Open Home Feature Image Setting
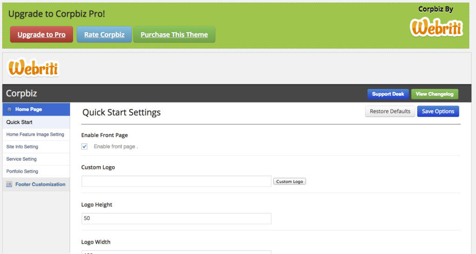The image size is (476, 254). click(x=35, y=134)
